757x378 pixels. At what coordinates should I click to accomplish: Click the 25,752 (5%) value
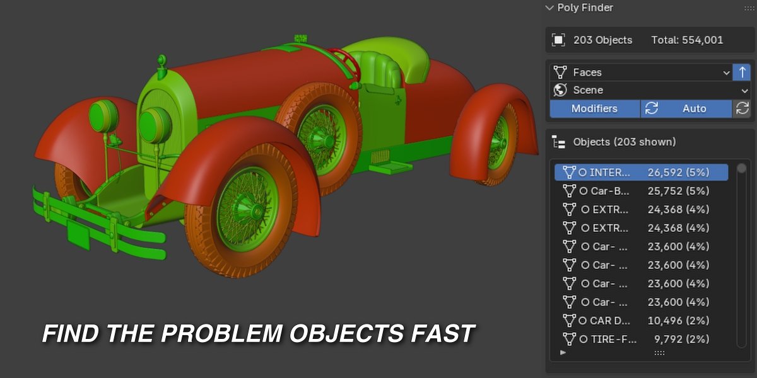click(678, 190)
